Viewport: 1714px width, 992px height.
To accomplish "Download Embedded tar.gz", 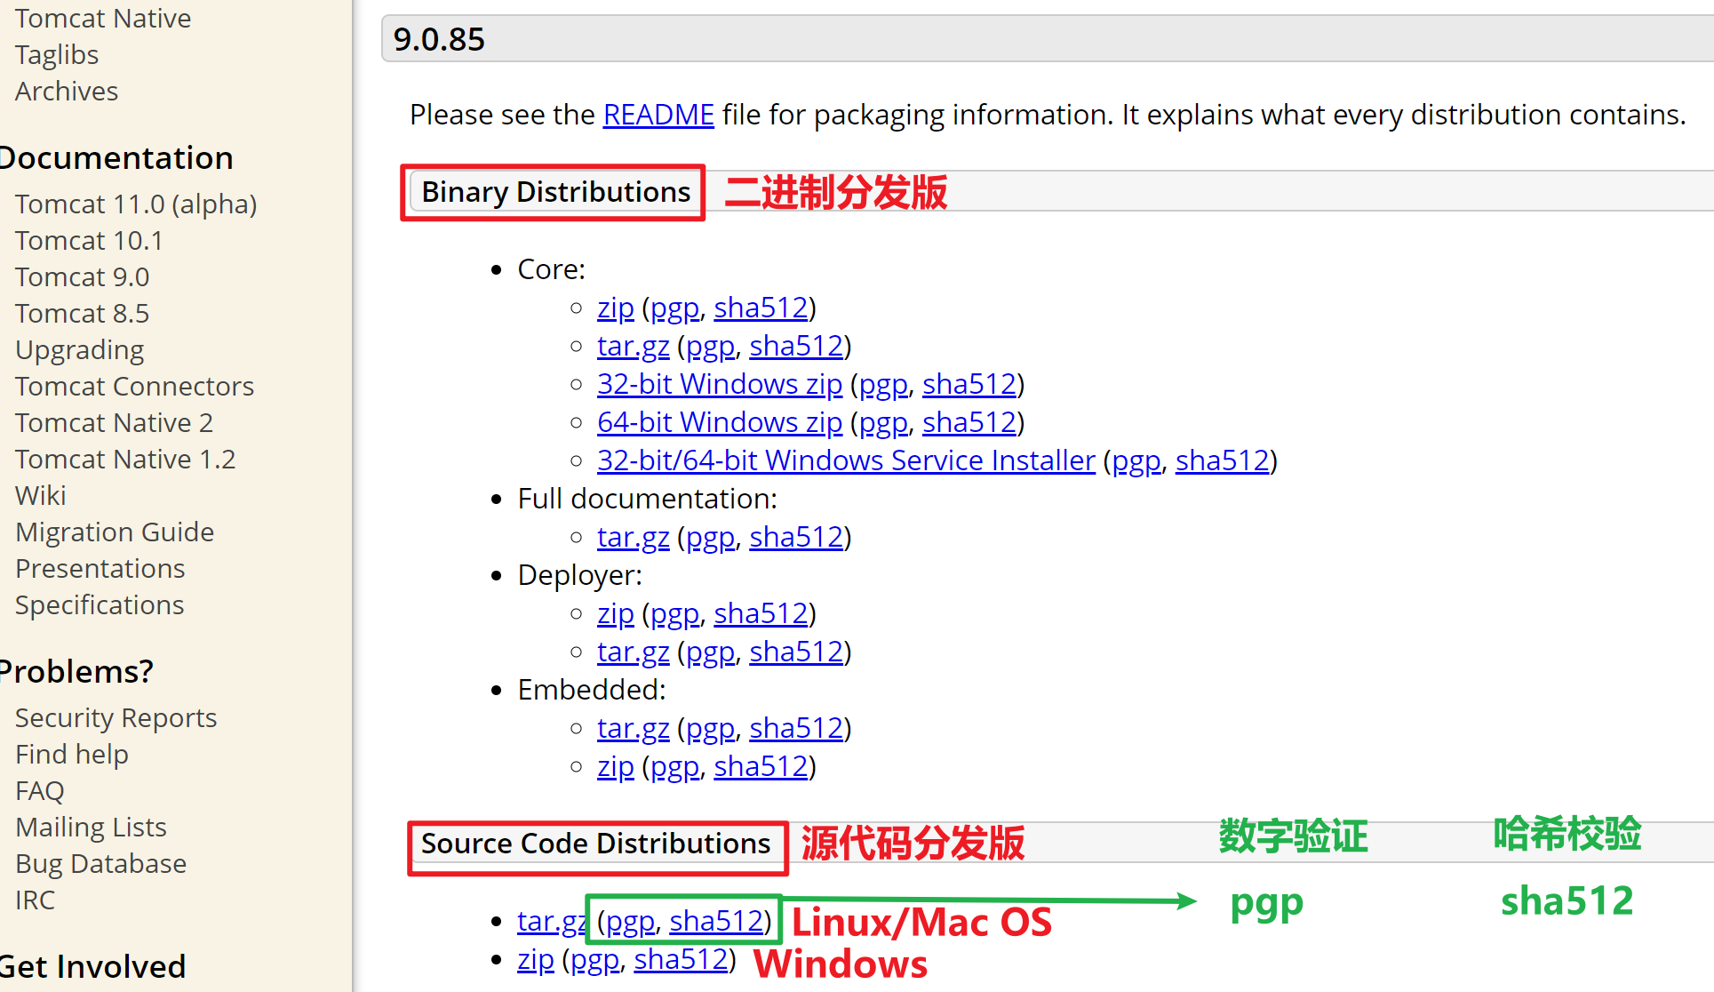I will click(x=634, y=728).
